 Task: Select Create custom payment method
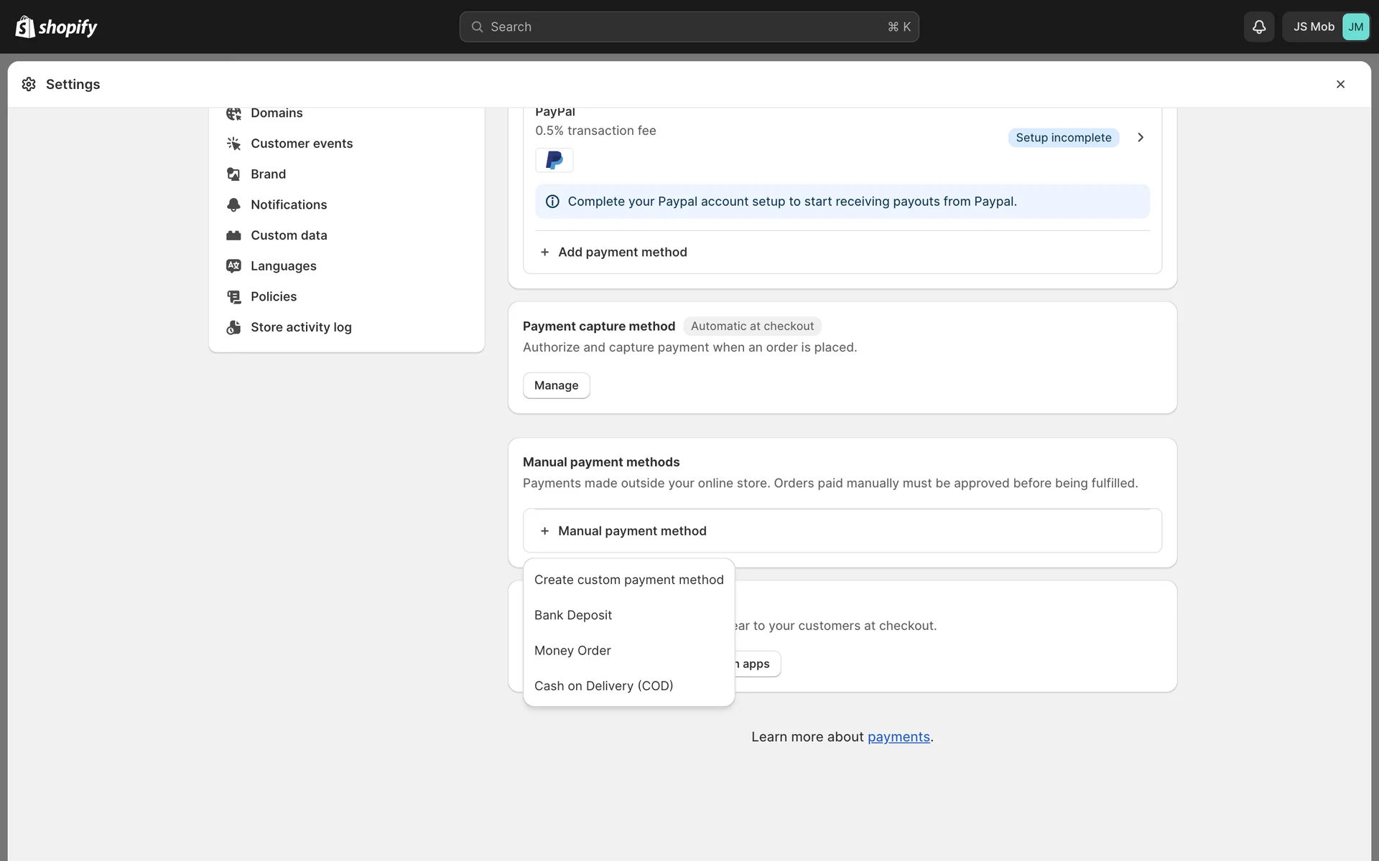pyautogui.click(x=628, y=580)
